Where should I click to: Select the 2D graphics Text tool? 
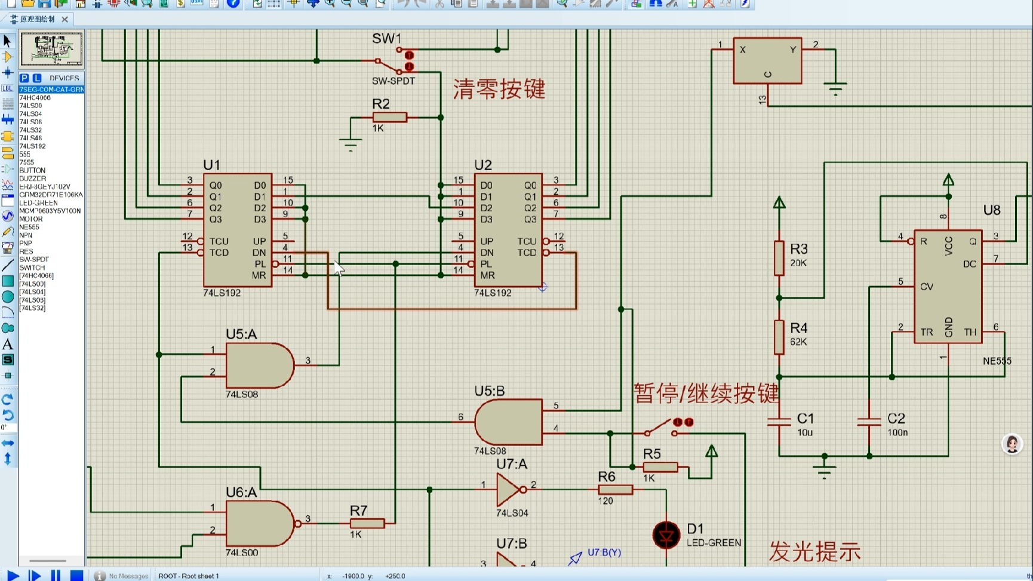pos(8,345)
